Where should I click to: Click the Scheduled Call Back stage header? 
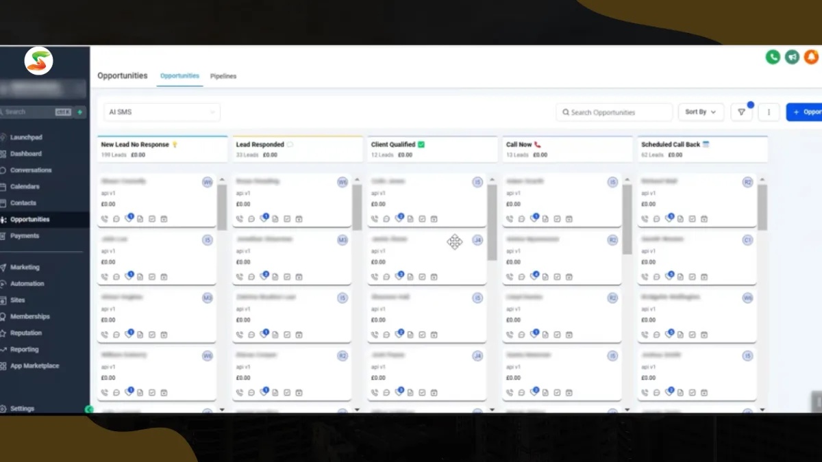coord(702,149)
